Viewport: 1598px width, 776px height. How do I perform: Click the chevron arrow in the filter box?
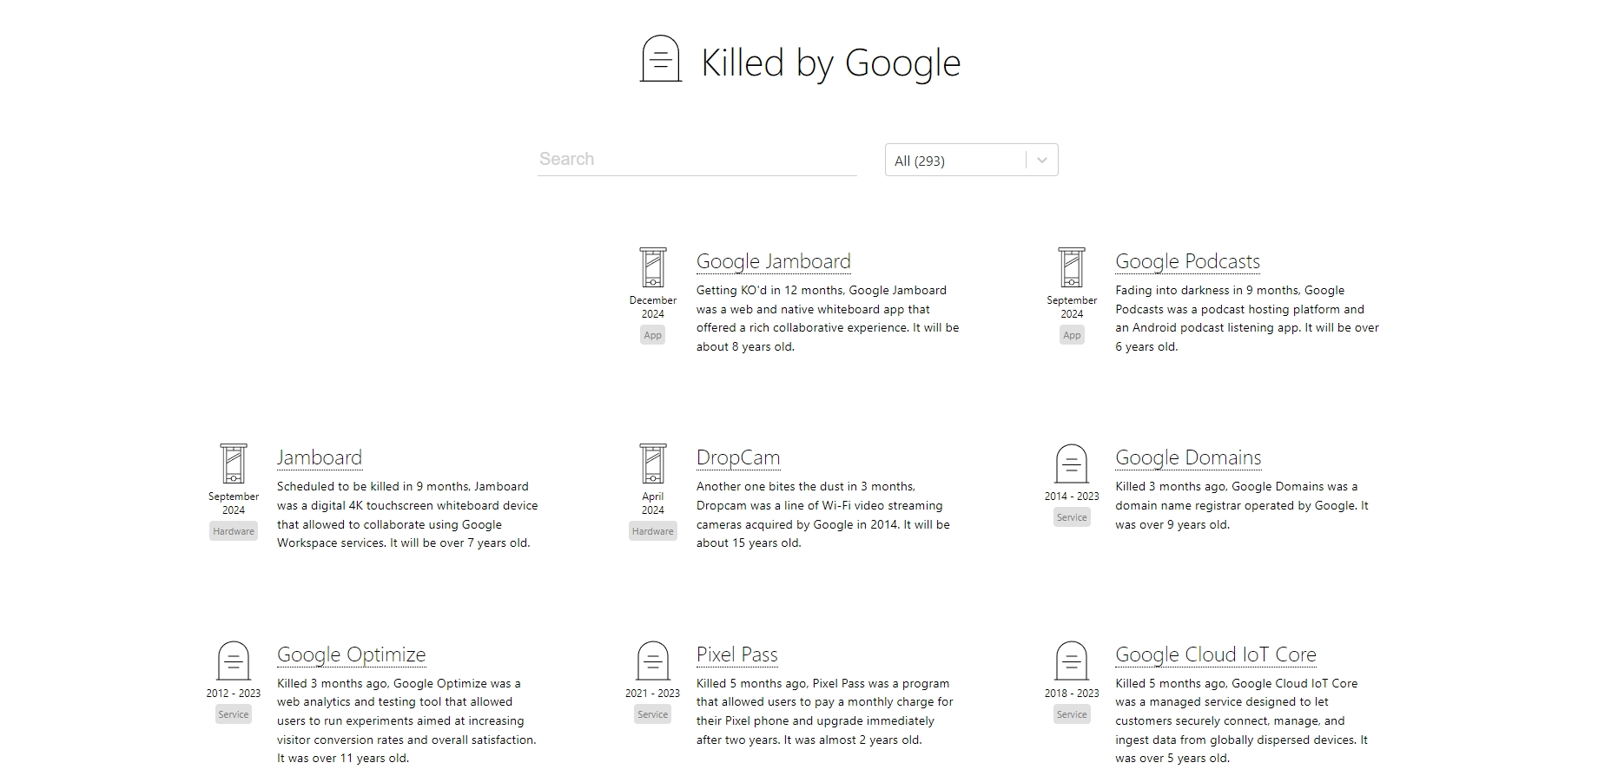(1042, 161)
